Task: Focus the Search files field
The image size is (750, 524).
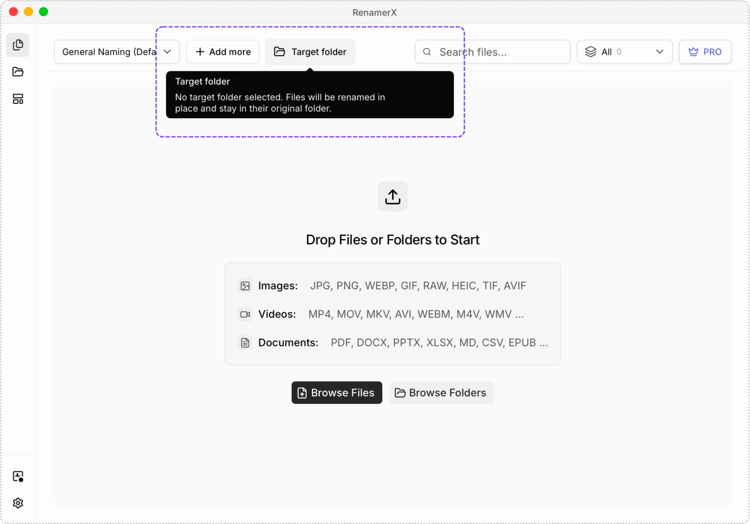Action: point(493,52)
